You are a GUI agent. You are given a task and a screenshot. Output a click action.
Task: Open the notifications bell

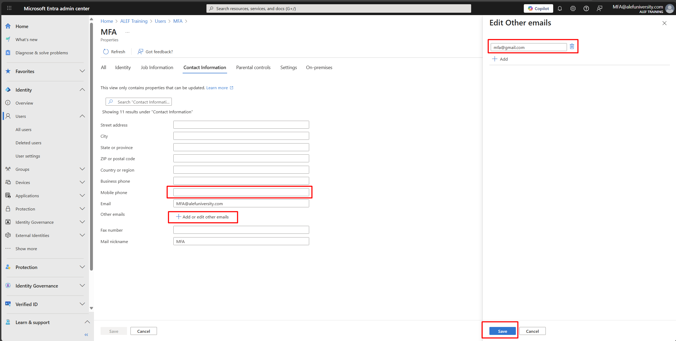tap(560, 8)
